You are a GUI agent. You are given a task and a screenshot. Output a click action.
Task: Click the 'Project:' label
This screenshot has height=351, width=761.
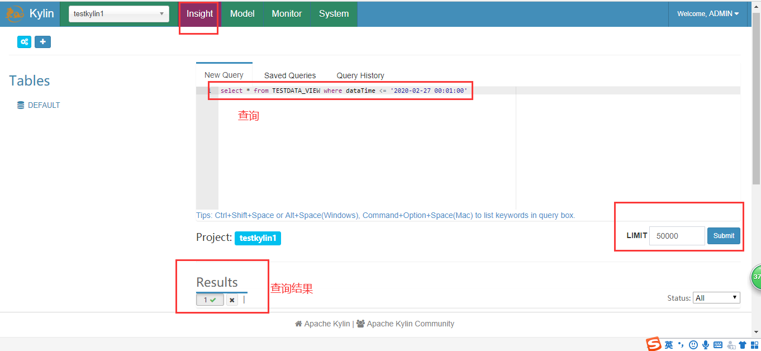point(214,238)
